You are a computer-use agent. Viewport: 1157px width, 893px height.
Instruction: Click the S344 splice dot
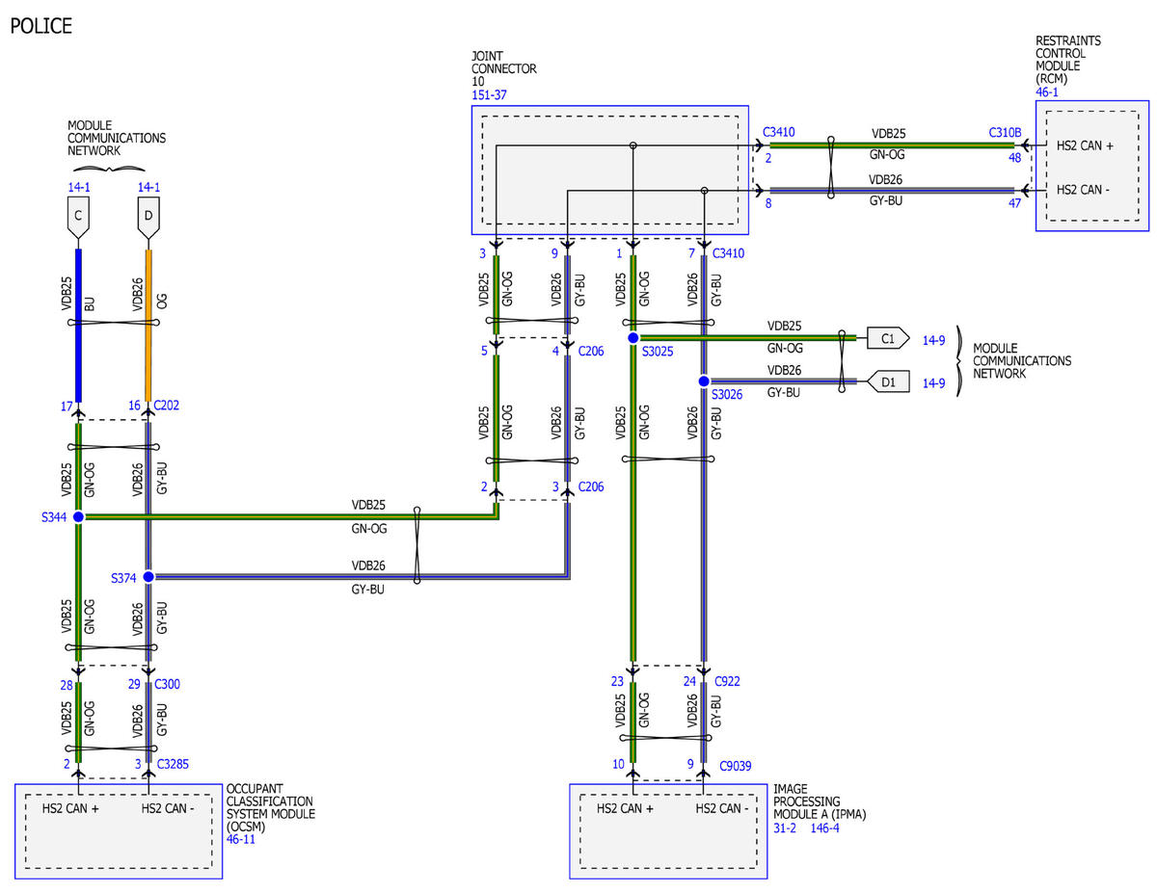[x=79, y=517]
